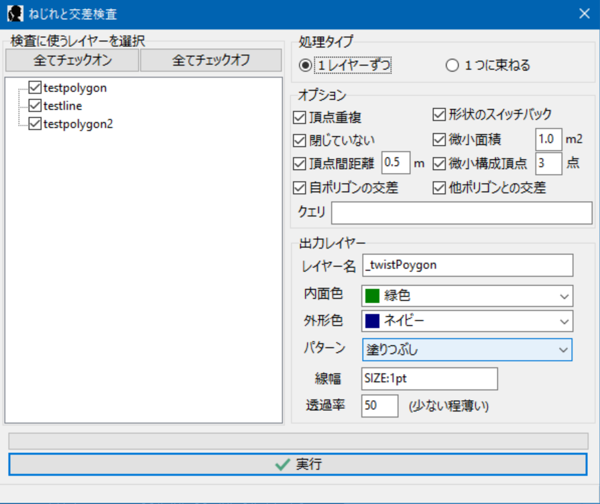Close the ねじれと交差検査 dialog

584,13
